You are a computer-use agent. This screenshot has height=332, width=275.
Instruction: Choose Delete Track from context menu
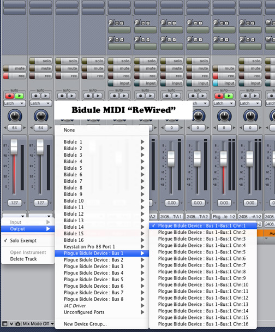[x=28, y=259]
